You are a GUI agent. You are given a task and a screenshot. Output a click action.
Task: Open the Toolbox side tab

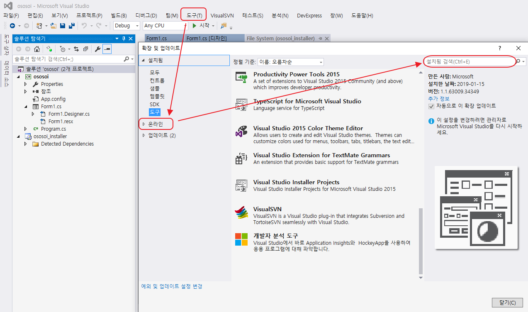(x=6, y=46)
